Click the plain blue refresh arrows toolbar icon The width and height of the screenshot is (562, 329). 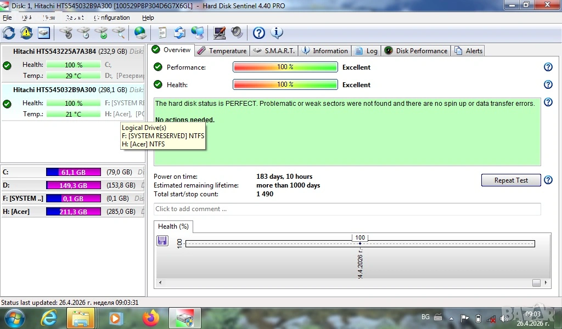pos(9,33)
